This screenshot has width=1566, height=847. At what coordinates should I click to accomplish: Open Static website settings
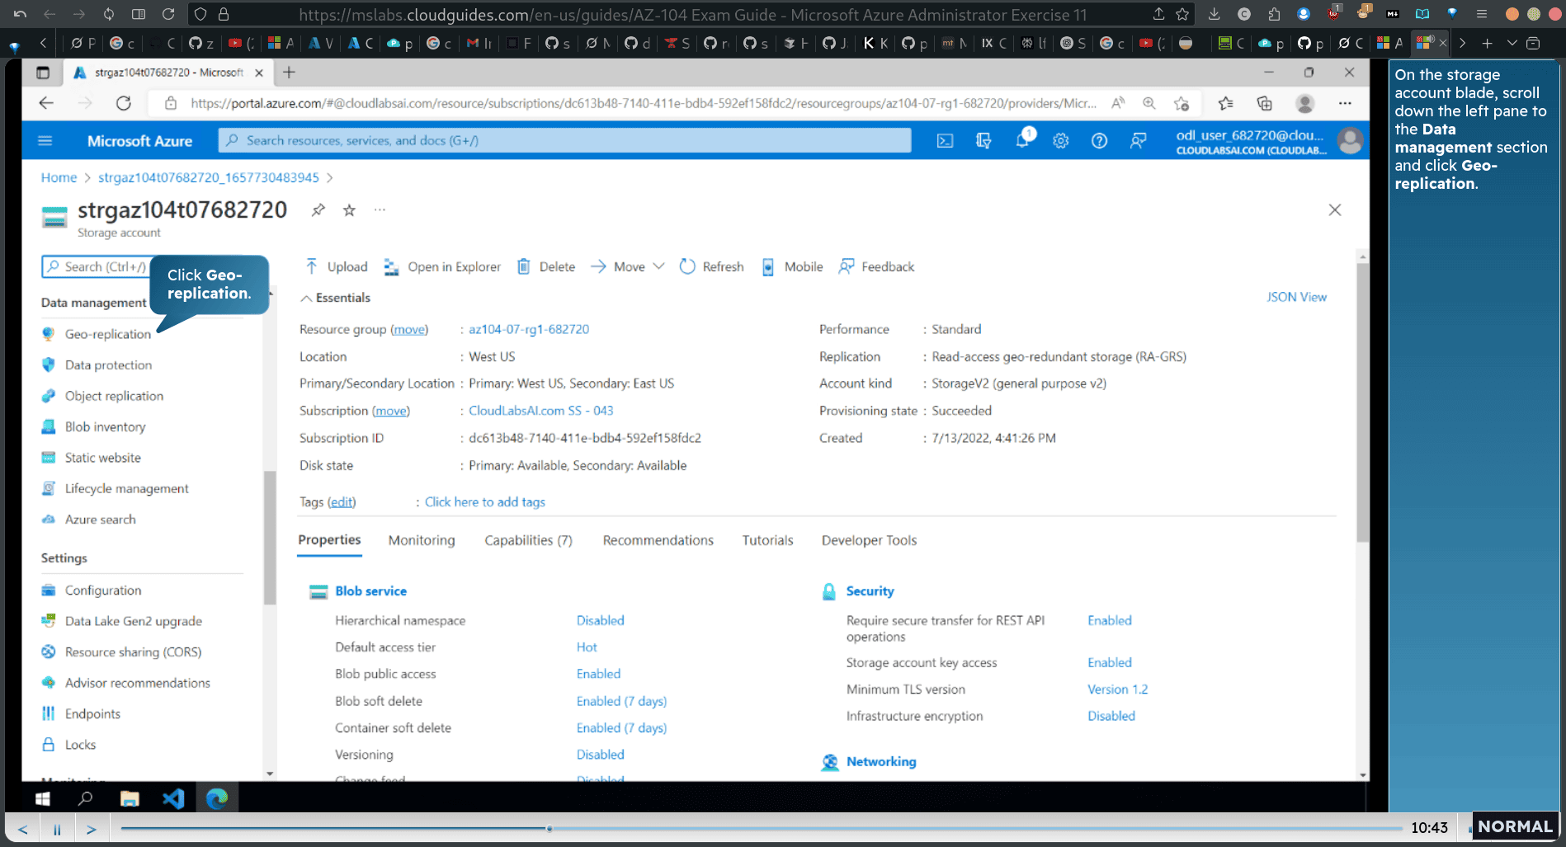point(102,458)
